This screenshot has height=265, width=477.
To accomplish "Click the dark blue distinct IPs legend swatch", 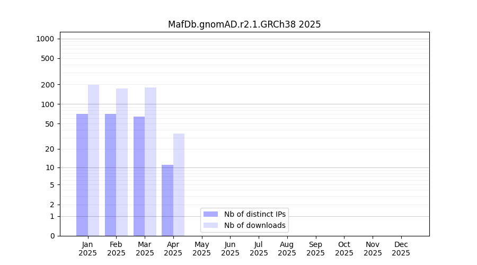I will [x=210, y=214].
